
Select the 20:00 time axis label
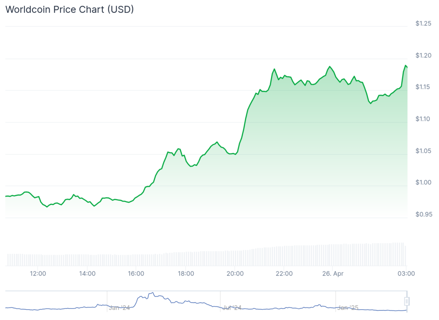tap(235, 273)
